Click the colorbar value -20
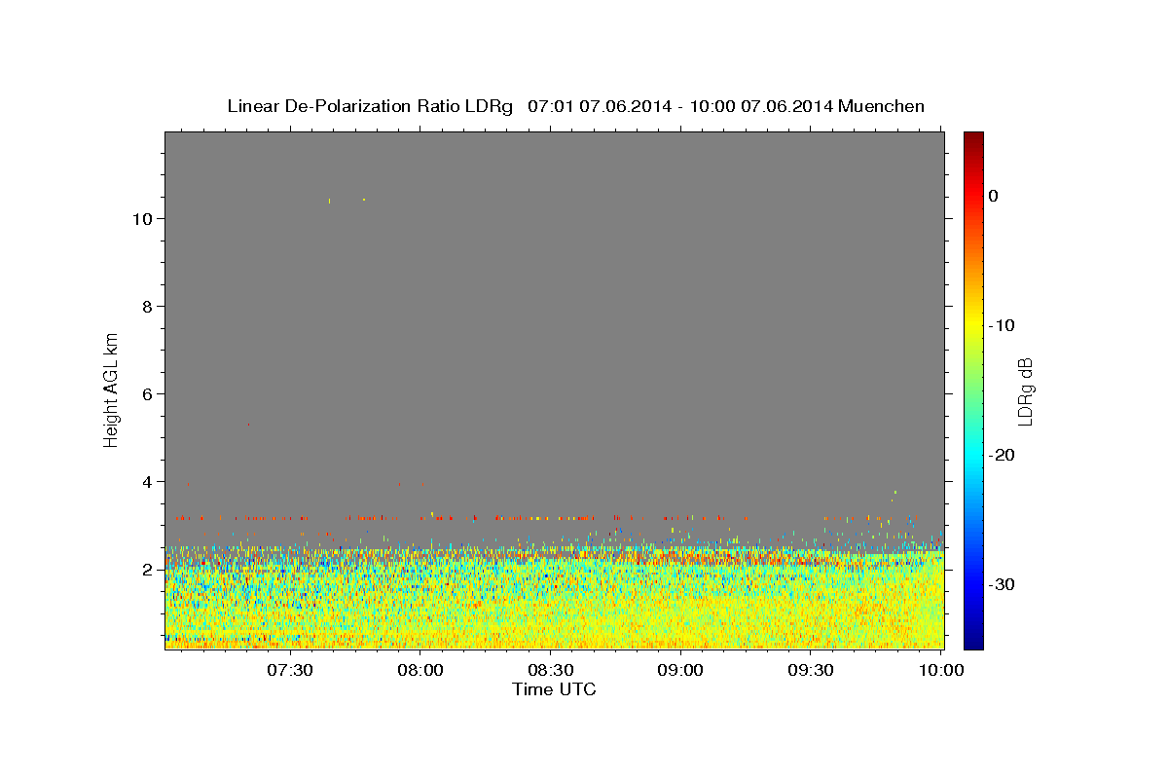 [1003, 455]
